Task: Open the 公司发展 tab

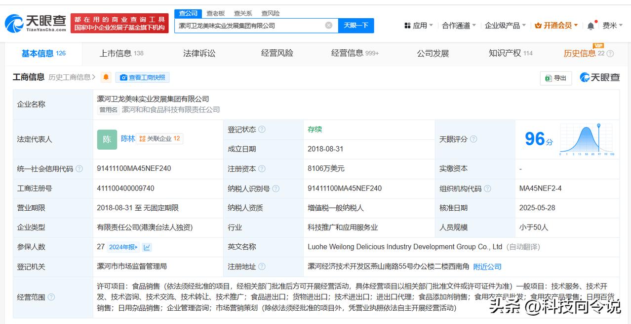Action: click(x=433, y=53)
